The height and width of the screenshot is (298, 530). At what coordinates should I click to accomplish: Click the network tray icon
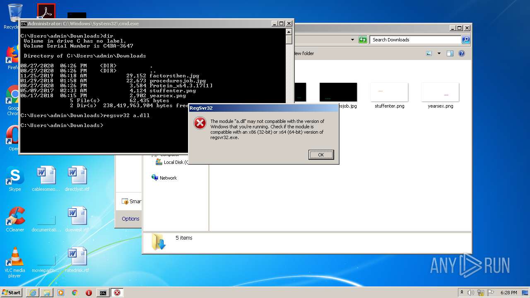click(x=481, y=293)
